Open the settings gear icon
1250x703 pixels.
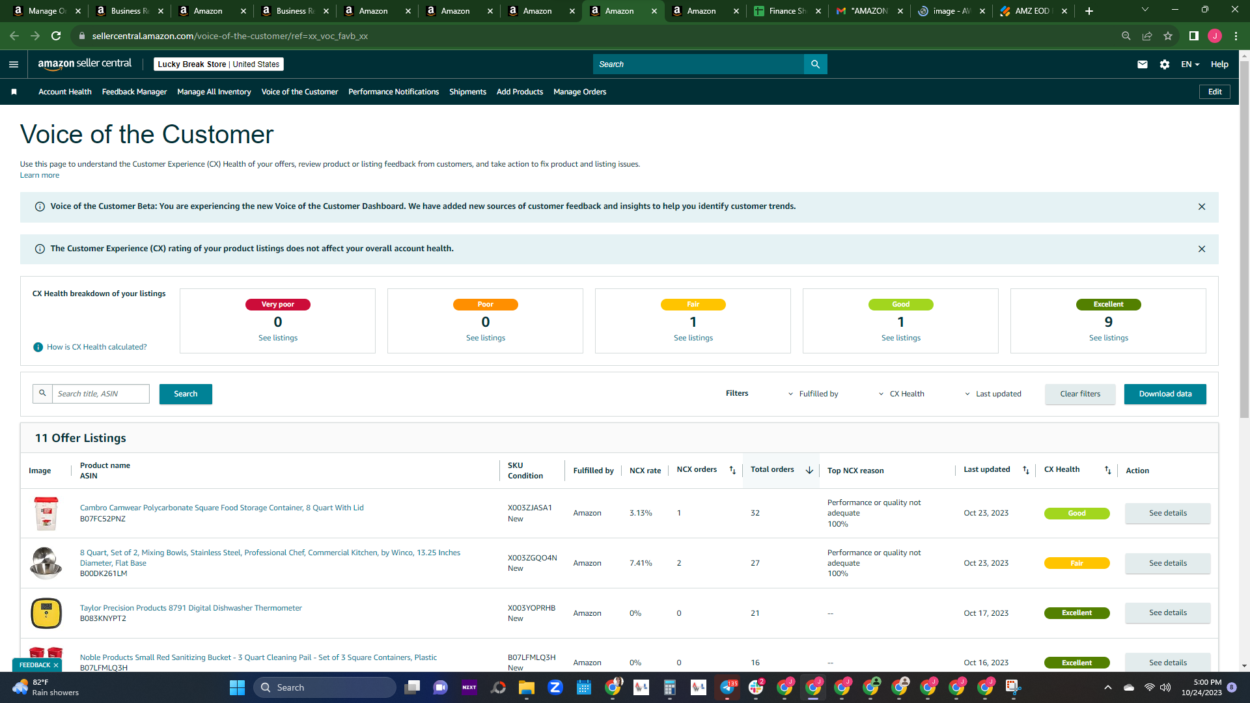coord(1165,64)
